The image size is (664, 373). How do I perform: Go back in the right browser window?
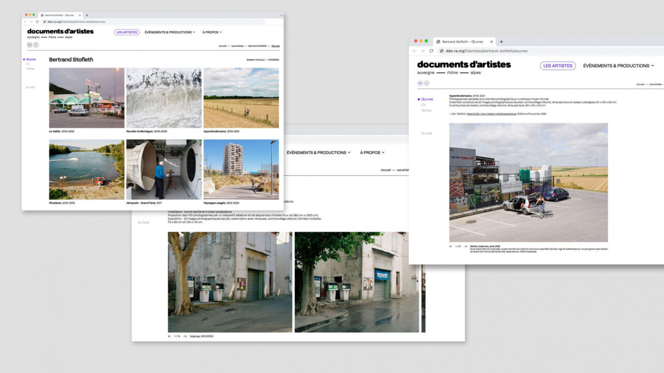(414, 51)
